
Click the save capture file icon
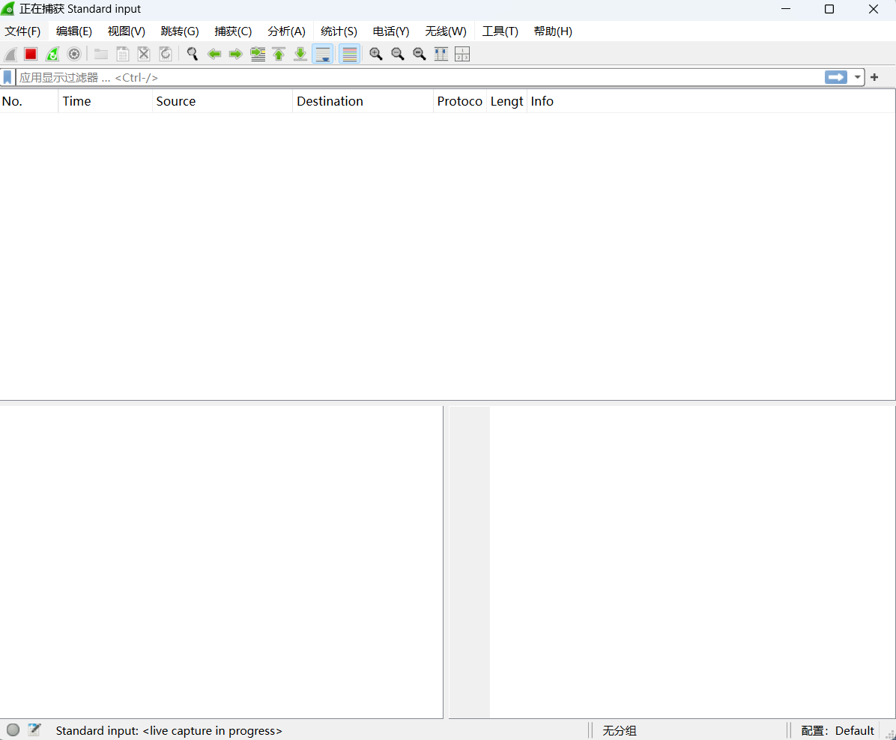tap(122, 54)
